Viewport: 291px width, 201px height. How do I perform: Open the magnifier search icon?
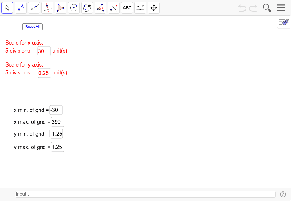click(x=267, y=8)
